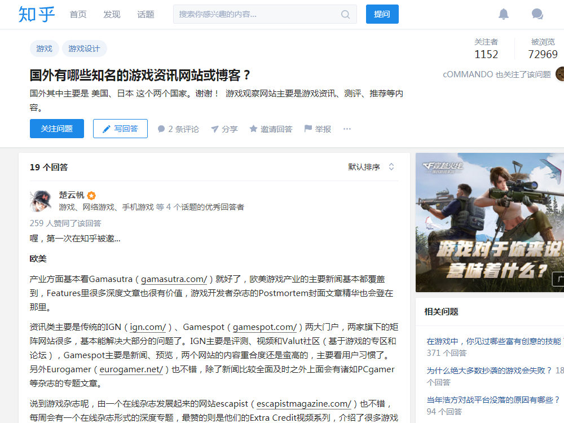The width and height of the screenshot is (564, 423).
Task: Click the 关注者 1152 count
Action: (x=486, y=49)
